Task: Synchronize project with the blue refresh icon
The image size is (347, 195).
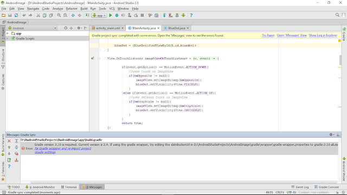Action: pyautogui.click(x=16, y=15)
